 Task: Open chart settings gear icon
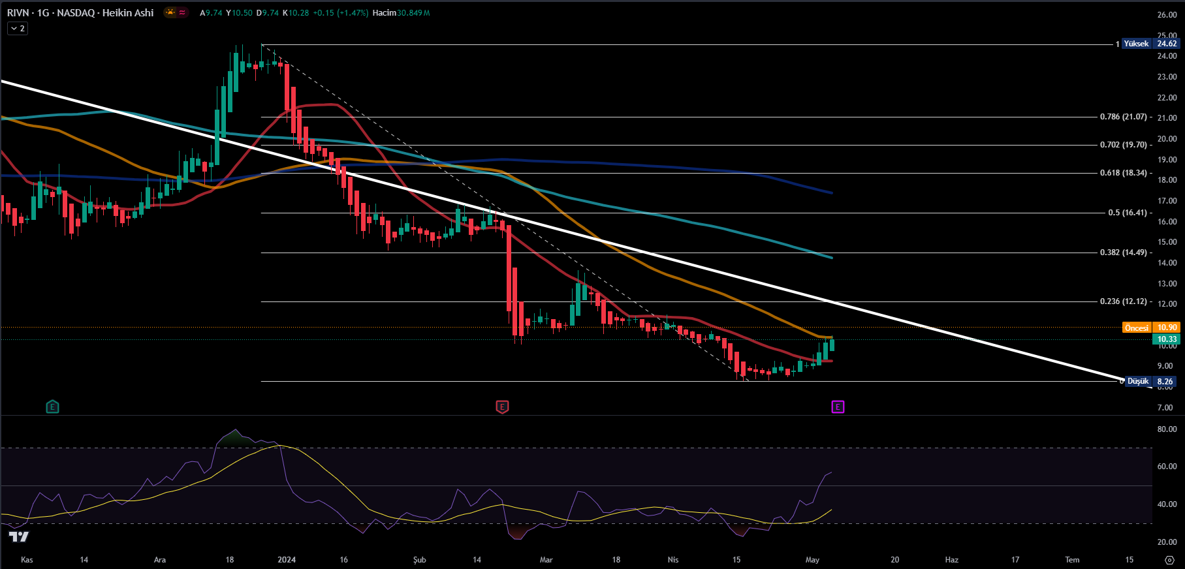click(x=1169, y=560)
